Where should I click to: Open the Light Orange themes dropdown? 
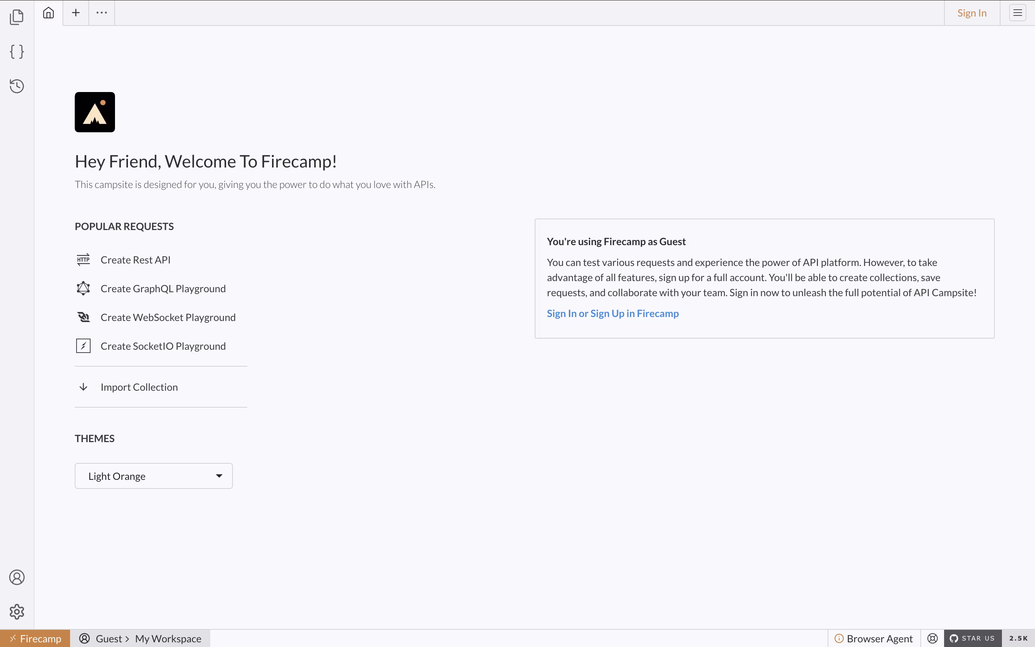coord(153,476)
